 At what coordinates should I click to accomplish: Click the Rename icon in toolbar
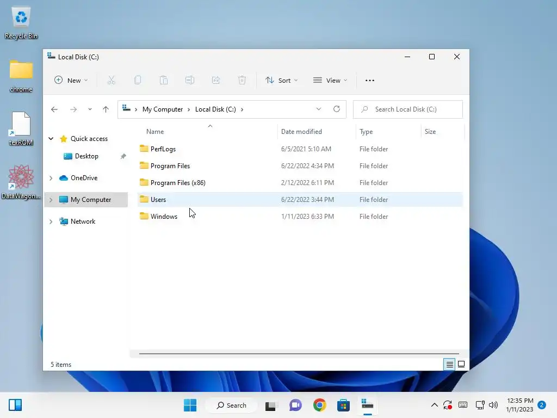pos(190,81)
